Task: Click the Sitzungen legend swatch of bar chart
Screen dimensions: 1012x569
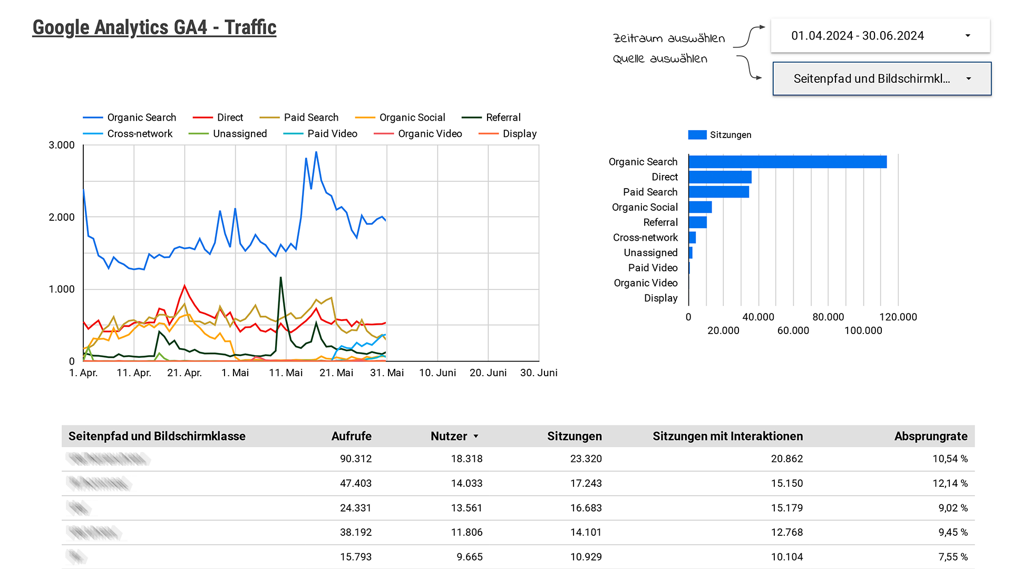Action: 697,135
